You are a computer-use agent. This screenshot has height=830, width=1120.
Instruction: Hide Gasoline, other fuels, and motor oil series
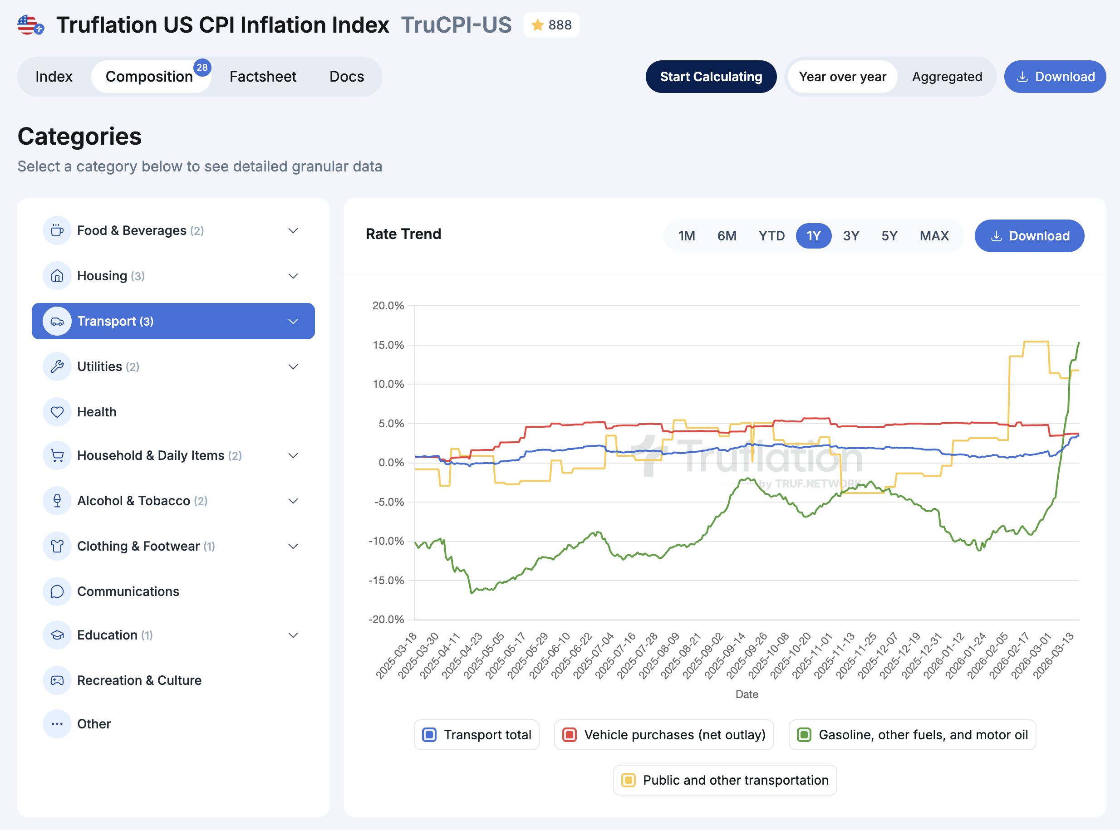tap(913, 735)
